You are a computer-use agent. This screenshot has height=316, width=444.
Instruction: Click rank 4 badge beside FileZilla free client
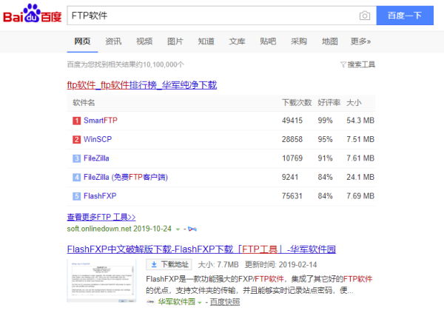point(76,178)
